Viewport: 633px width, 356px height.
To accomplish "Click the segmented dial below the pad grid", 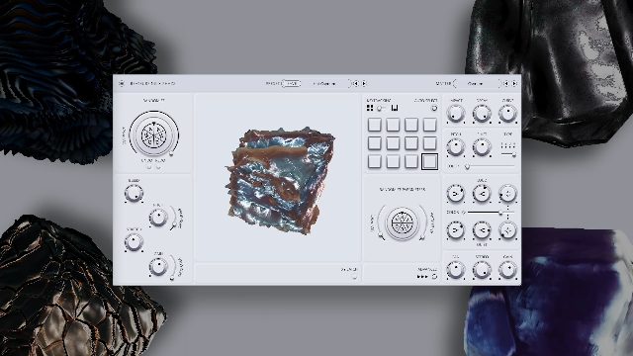I will pos(402,222).
